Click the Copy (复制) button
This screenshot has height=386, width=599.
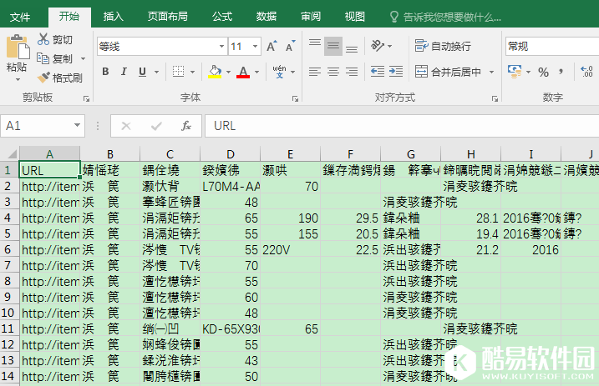[55, 58]
